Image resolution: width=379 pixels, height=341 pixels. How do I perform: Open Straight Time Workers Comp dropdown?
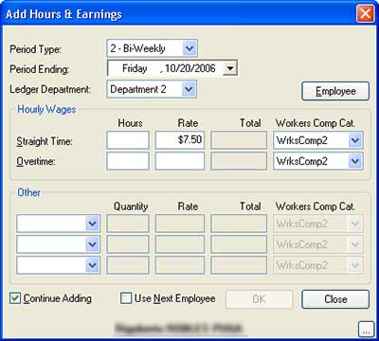click(x=355, y=140)
